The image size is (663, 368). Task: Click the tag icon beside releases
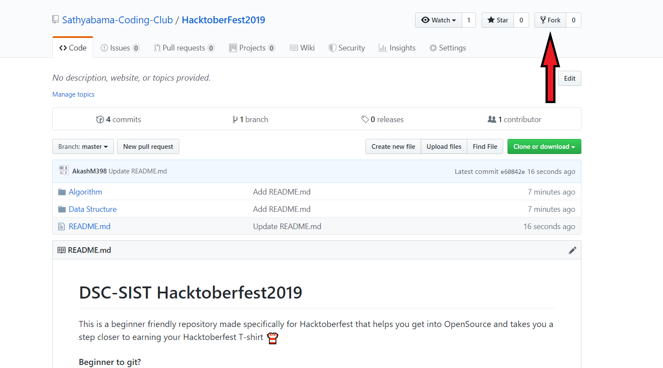[x=365, y=120]
